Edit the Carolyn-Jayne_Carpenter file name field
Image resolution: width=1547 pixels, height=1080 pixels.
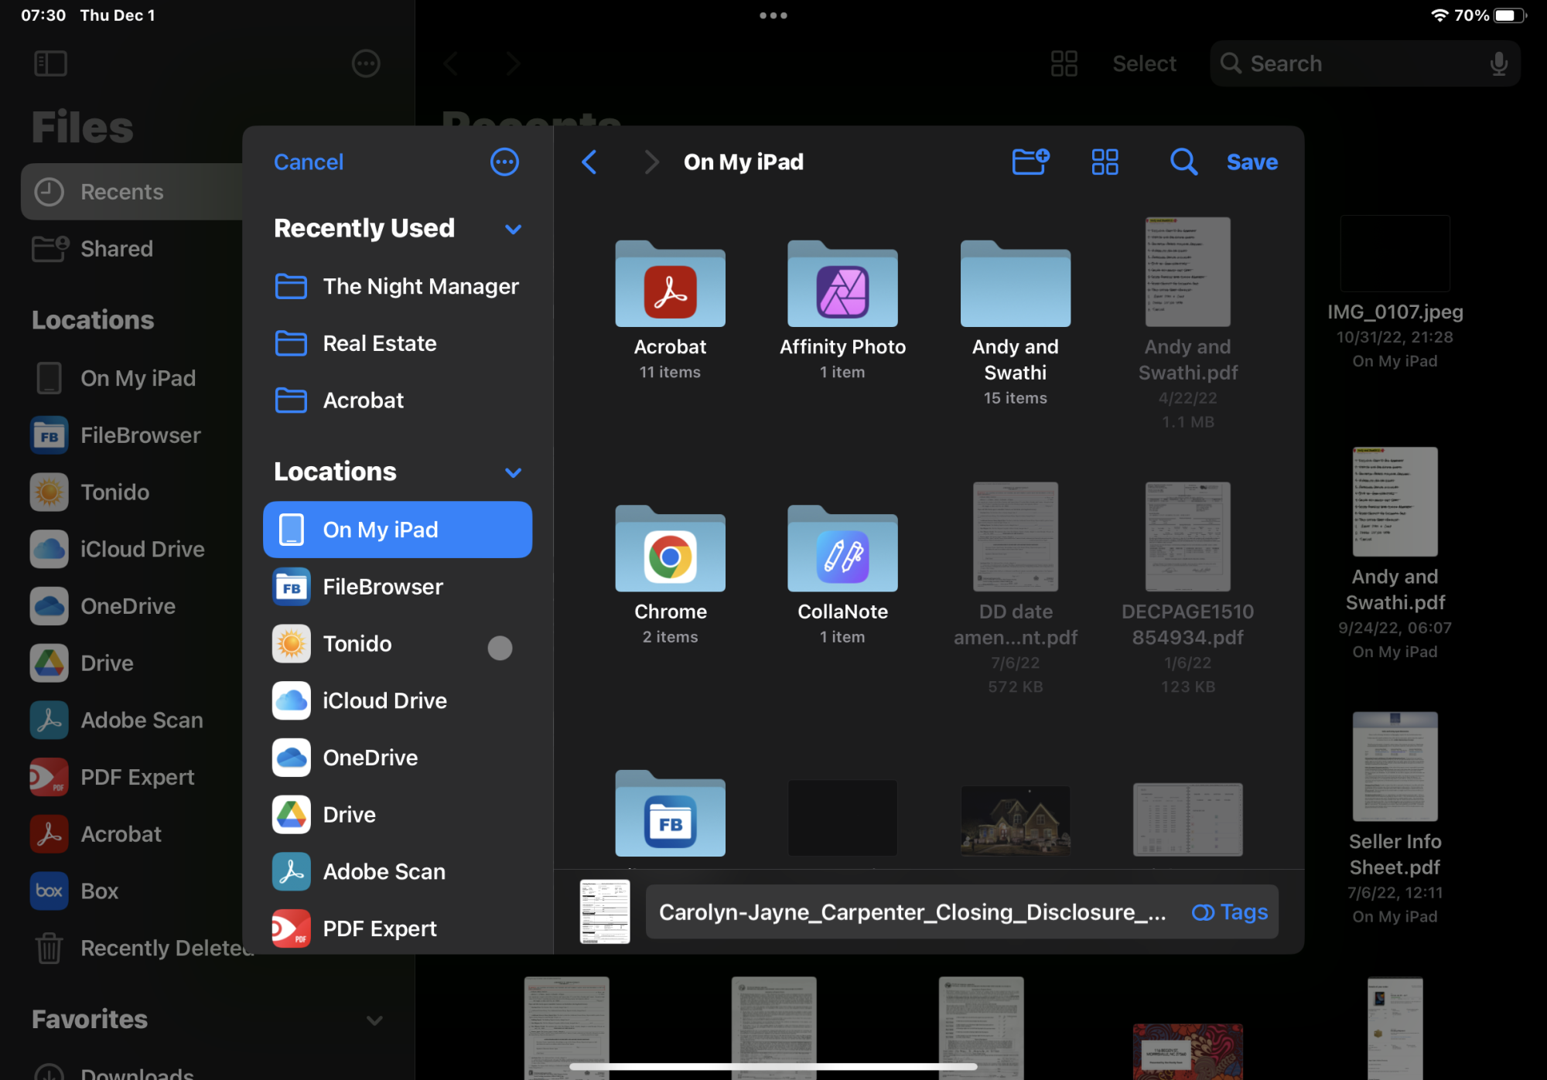tap(913, 912)
